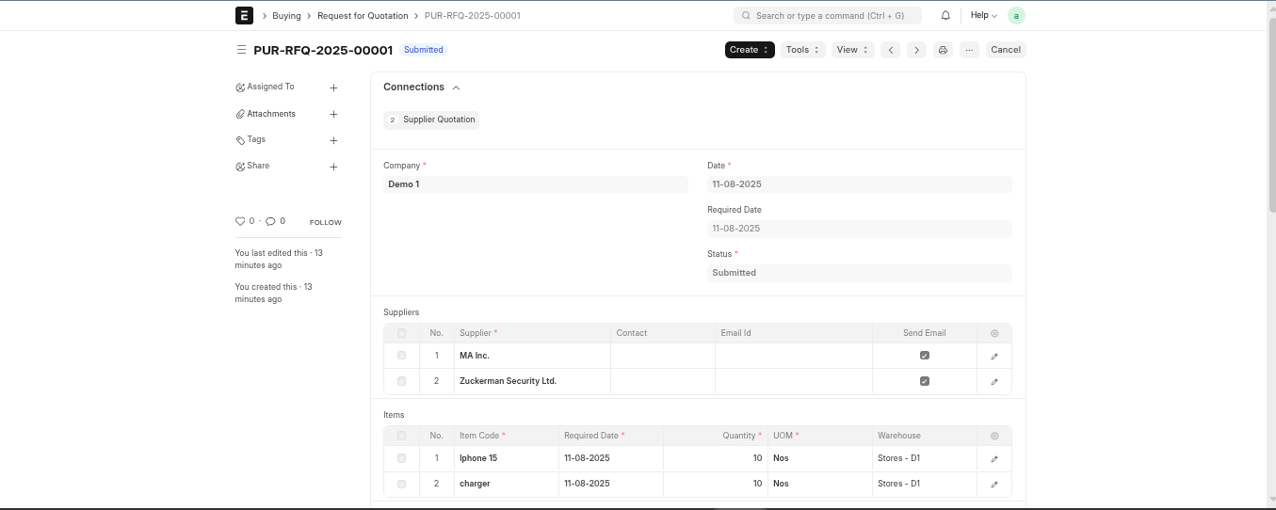This screenshot has width=1276, height=510.
Task: Go to next document arrow
Action: point(916,50)
